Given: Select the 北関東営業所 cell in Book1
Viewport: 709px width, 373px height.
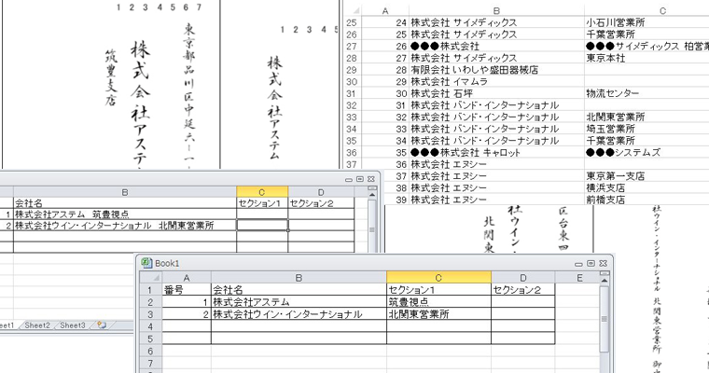Looking at the screenshot, I should coord(438,314).
